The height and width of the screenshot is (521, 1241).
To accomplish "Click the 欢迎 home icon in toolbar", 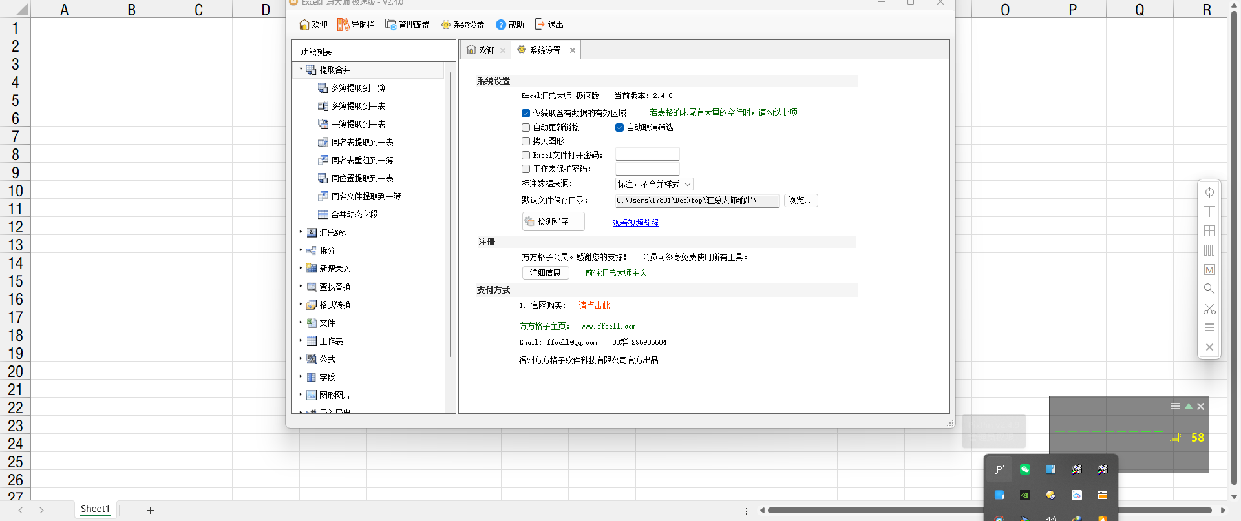I will pos(304,25).
